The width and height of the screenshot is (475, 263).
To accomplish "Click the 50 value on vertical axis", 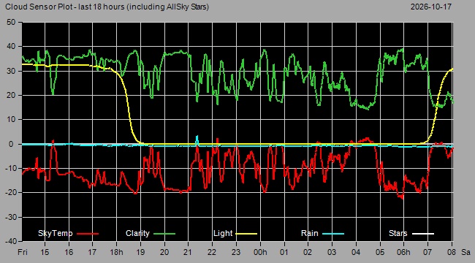I will click(11, 22).
